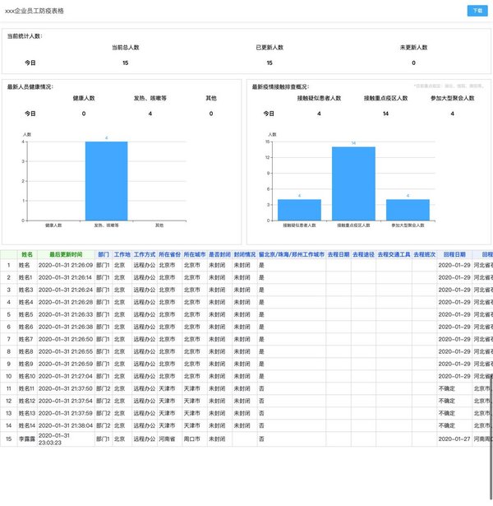This screenshot has width=493, height=506.
Task: Click the 接触重点疫区人数 bar in the chart
Action: coord(353,183)
